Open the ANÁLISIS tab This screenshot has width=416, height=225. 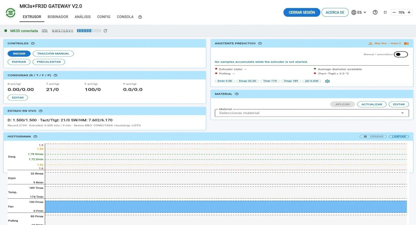click(x=82, y=17)
